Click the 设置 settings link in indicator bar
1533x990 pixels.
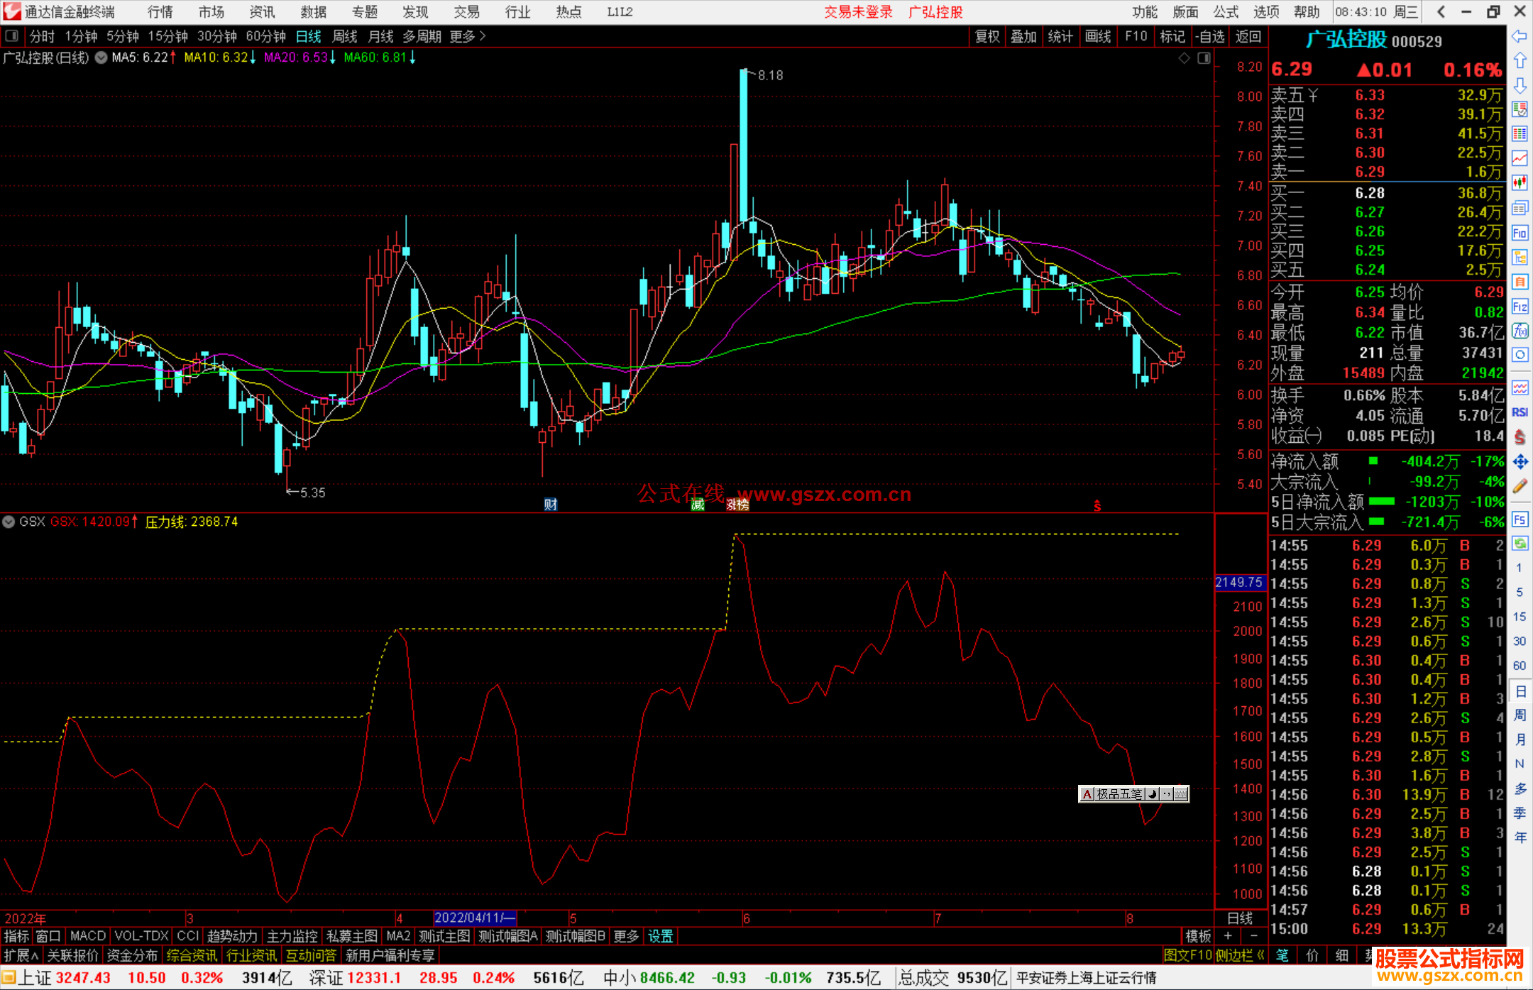pos(660,936)
